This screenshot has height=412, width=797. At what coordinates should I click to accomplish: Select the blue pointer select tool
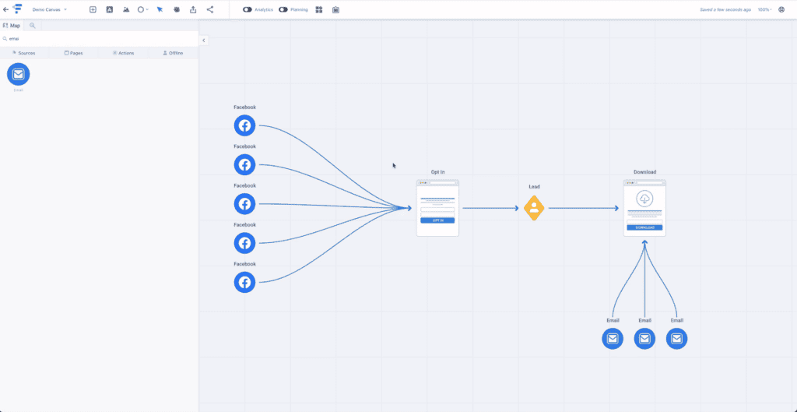(x=160, y=9)
